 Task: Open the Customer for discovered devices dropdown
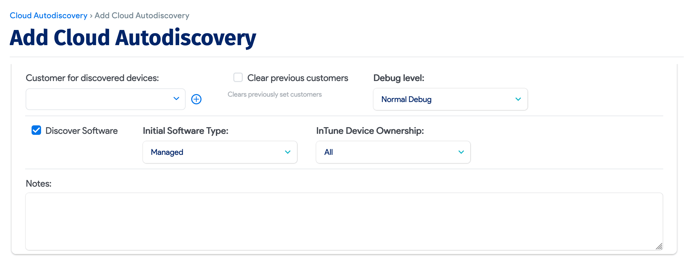click(105, 99)
